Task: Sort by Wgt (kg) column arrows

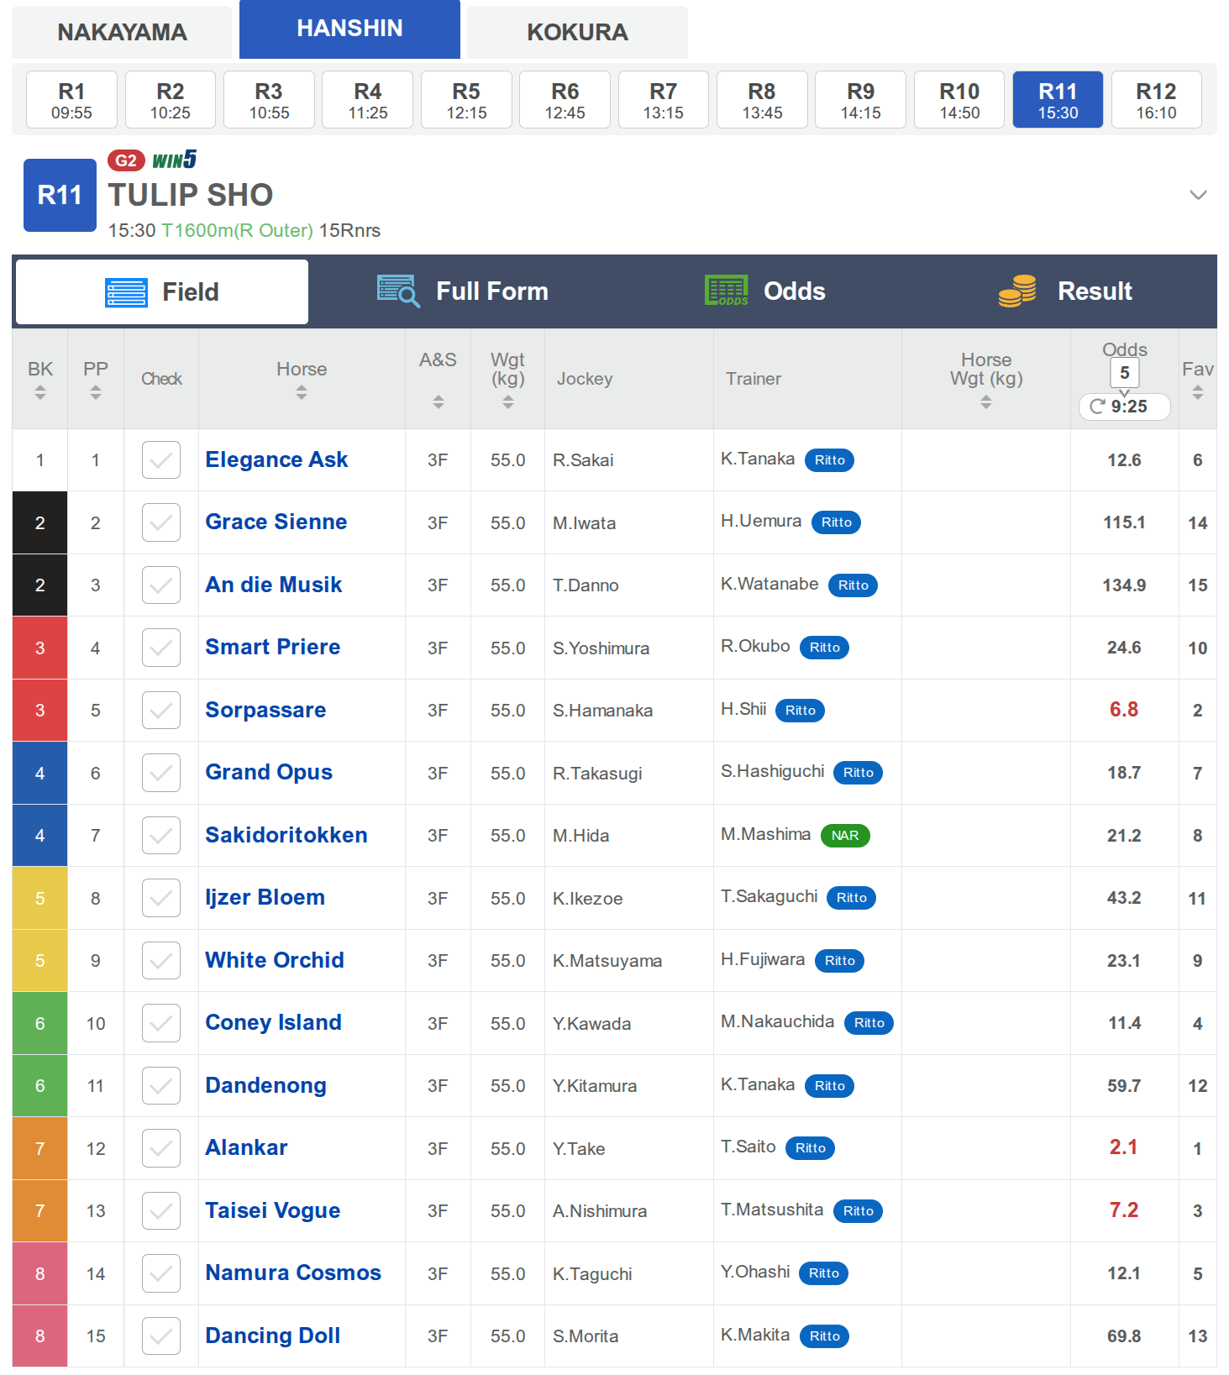Action: 508,402
